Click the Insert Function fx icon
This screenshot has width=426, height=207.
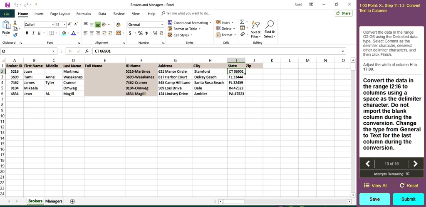pos(87,51)
